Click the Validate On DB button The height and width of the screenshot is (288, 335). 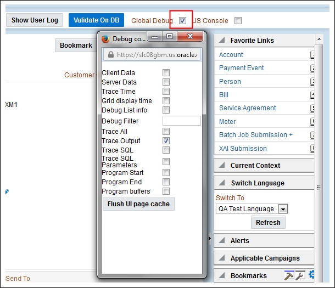point(96,20)
